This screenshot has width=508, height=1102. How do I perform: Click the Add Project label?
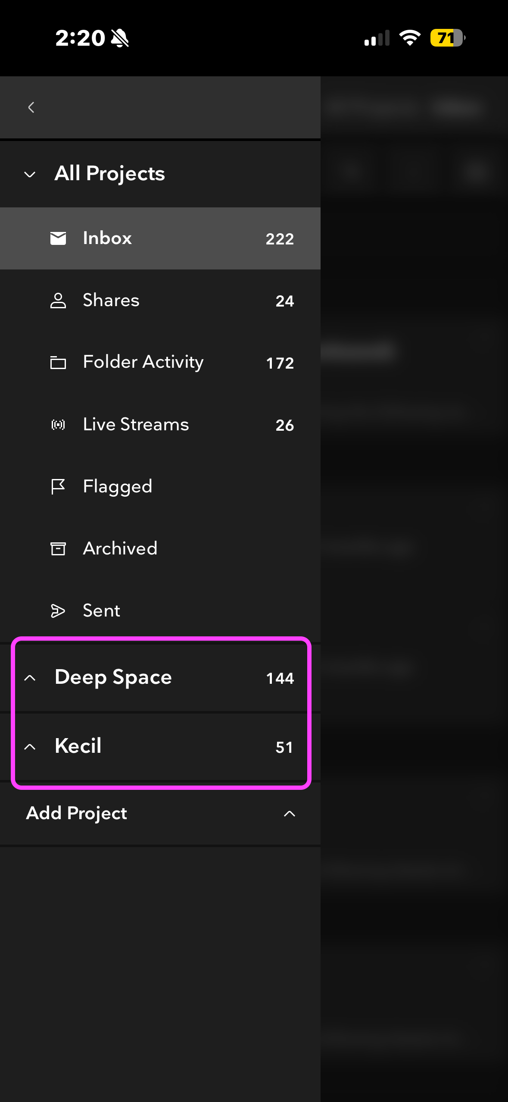tap(77, 814)
